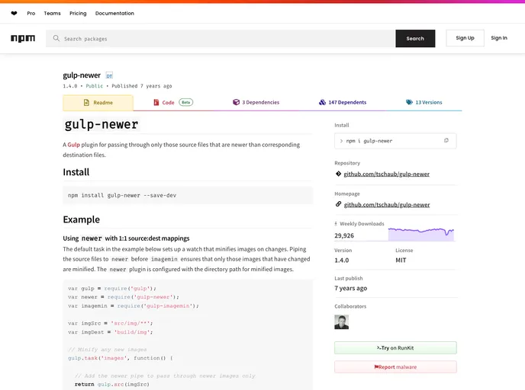Screen dimensions: 525x390
Task: Open the Documentation link
Action: [x=114, y=14]
